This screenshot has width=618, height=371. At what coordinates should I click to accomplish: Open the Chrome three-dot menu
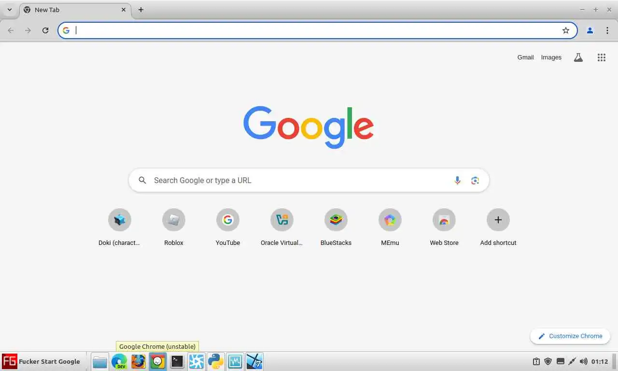point(607,30)
